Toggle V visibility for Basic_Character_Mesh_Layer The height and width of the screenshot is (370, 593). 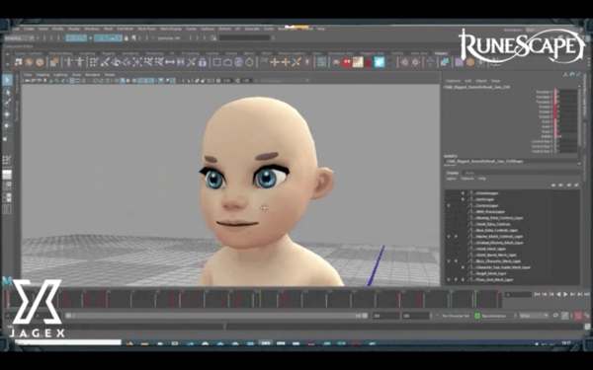[x=449, y=261]
